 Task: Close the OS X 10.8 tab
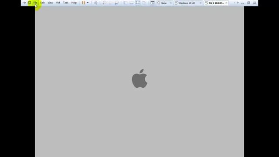pos(226,3)
